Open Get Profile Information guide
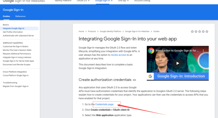The height and width of the screenshot is (118, 218). pyautogui.click(x=13, y=32)
